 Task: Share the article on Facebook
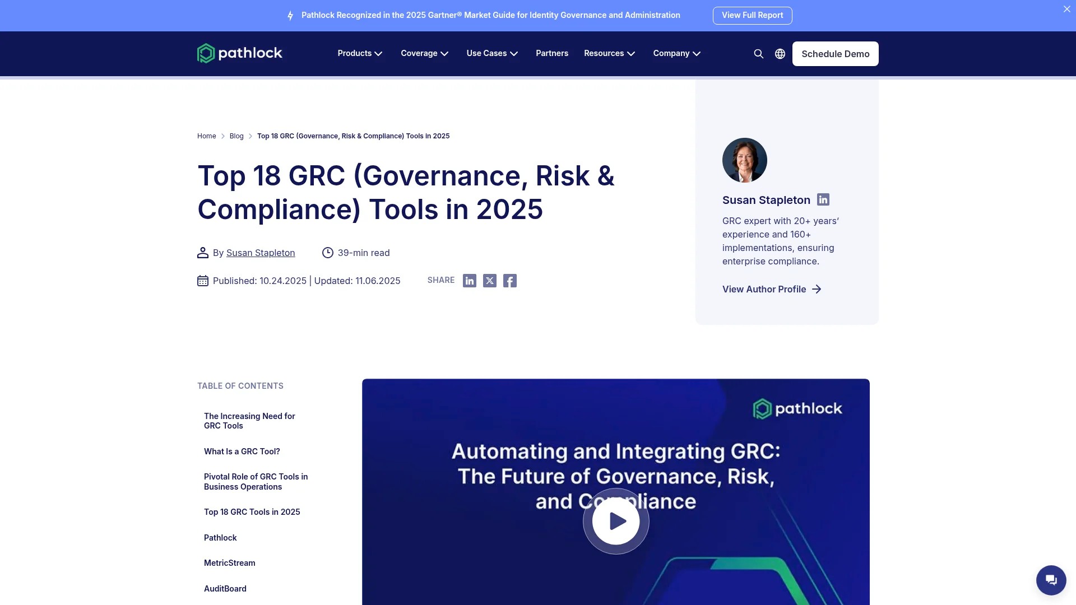tap(510, 281)
